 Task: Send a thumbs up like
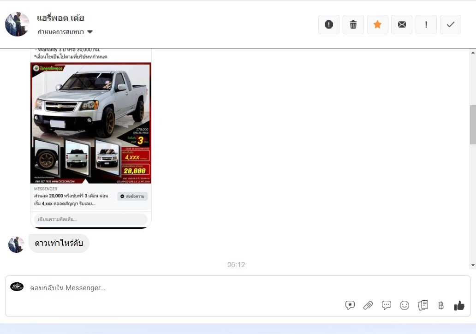tap(459, 305)
